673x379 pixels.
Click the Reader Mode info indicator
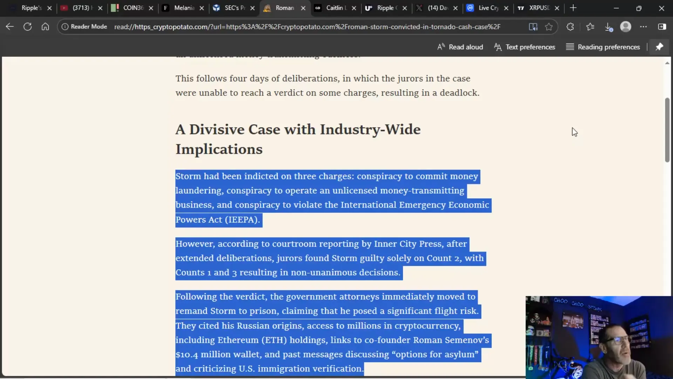(84, 27)
